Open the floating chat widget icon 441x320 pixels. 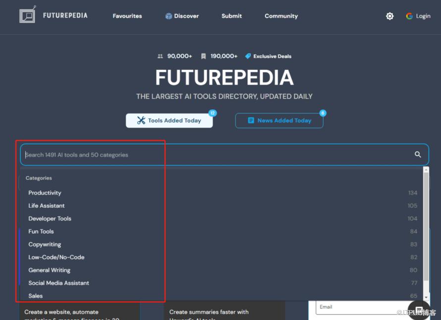click(x=419, y=311)
